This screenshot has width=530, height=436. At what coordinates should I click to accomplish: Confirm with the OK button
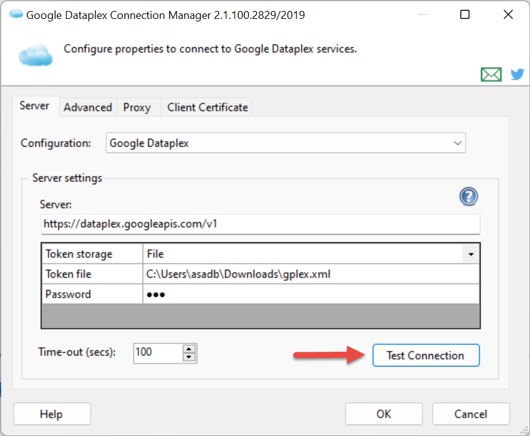tap(384, 413)
